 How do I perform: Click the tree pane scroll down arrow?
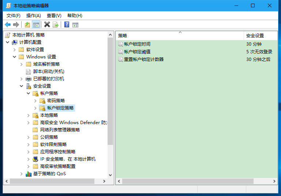110,175
